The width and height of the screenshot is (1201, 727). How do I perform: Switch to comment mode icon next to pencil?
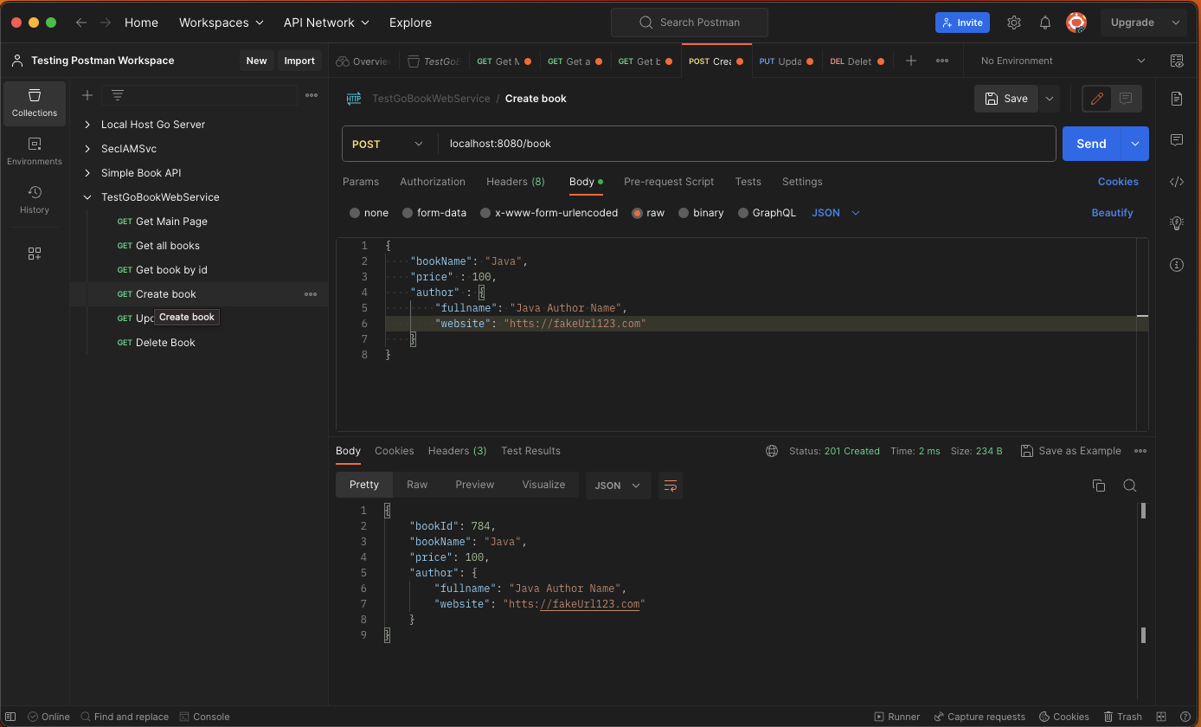tap(1126, 99)
